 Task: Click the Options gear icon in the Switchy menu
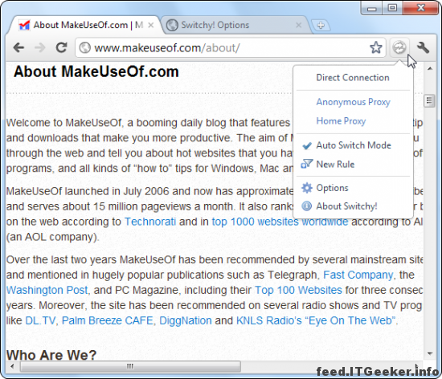pos(307,188)
